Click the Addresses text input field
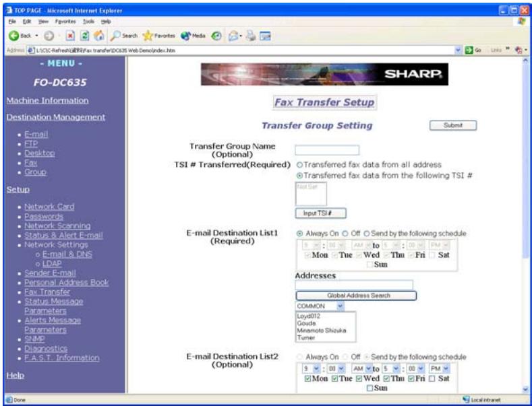 click(x=354, y=285)
